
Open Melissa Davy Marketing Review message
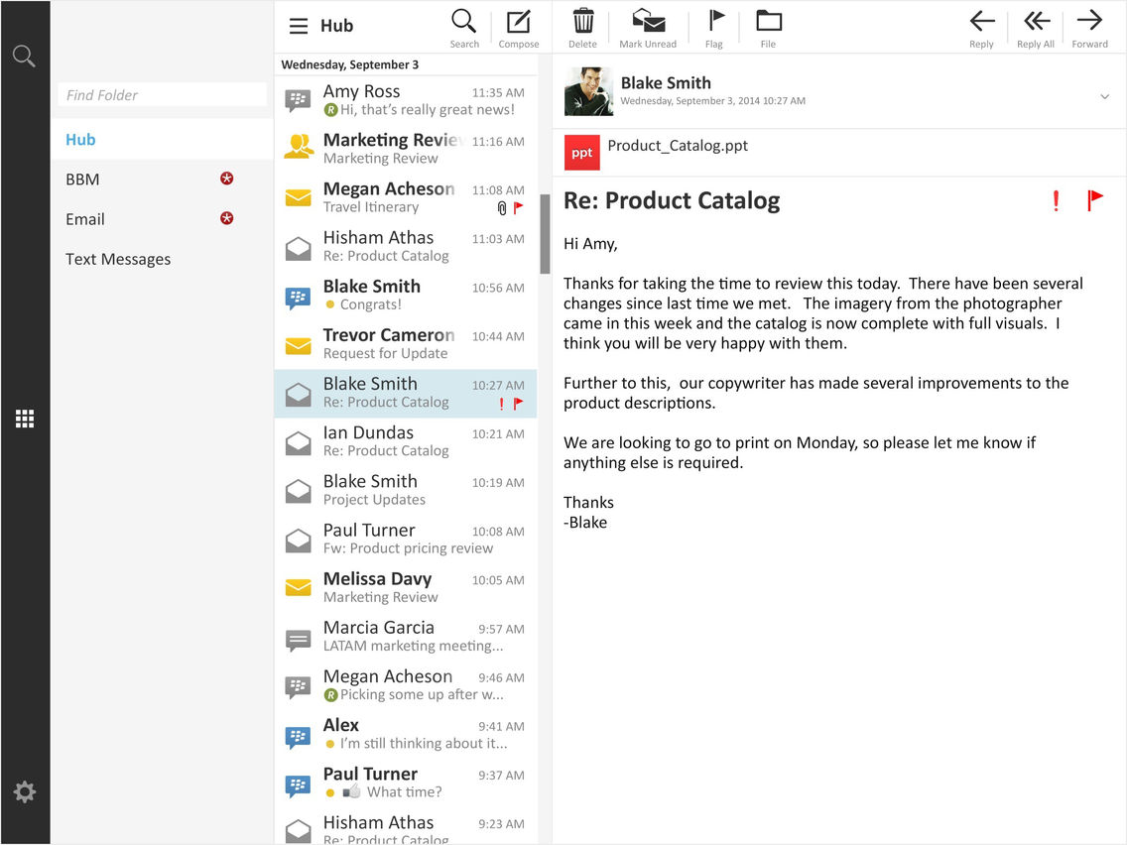click(x=406, y=588)
